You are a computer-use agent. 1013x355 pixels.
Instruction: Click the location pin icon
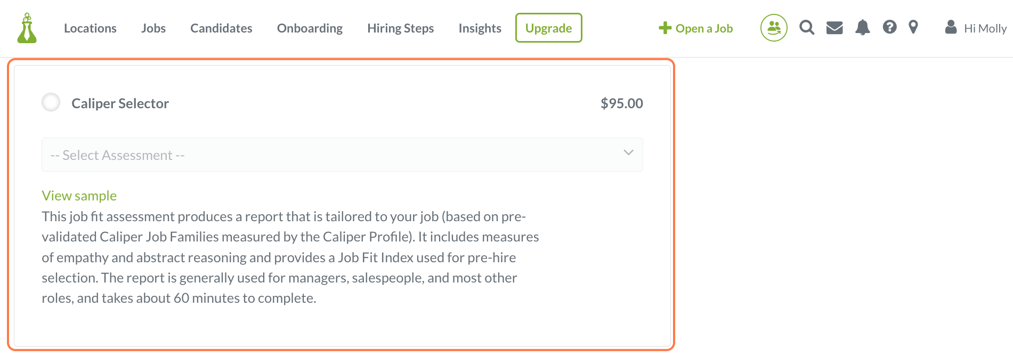913,27
